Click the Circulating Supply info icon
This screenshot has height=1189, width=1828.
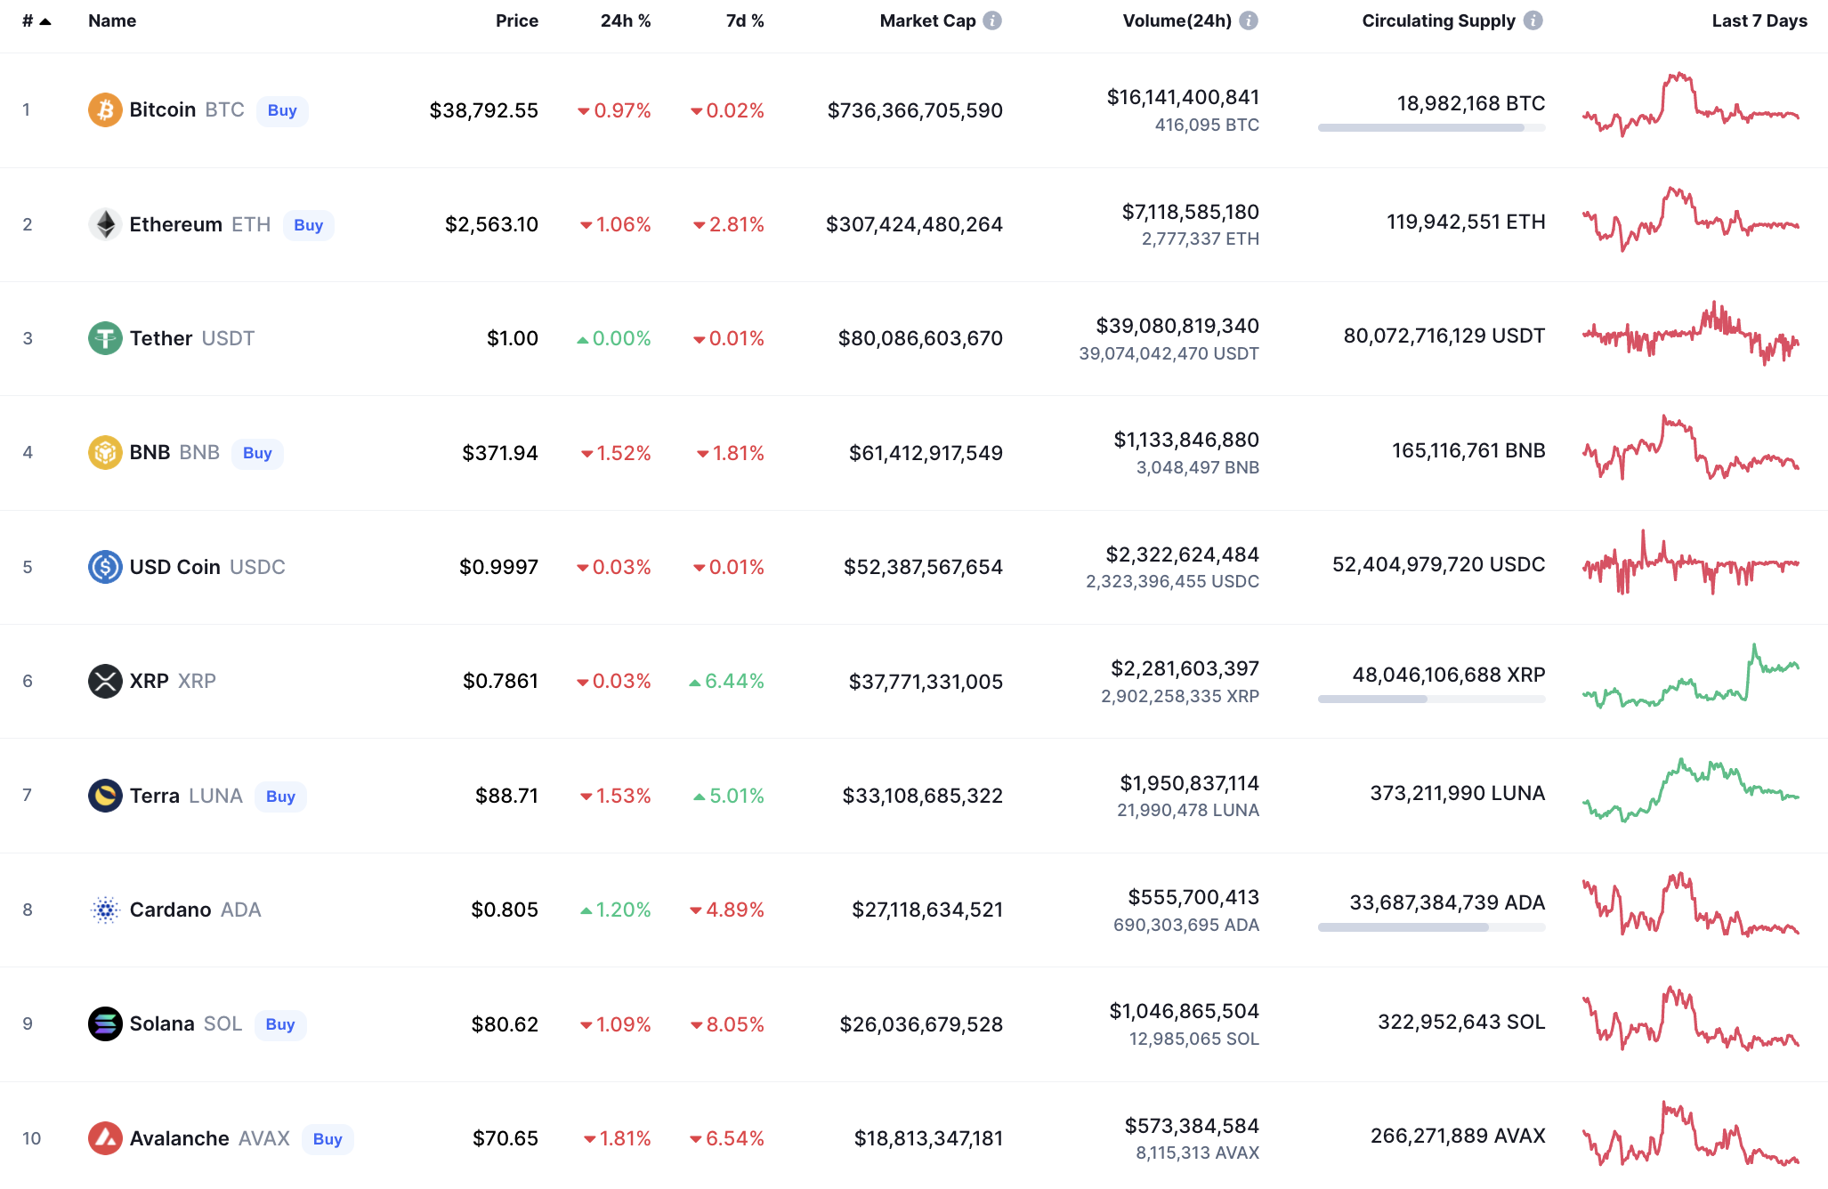1533,20
